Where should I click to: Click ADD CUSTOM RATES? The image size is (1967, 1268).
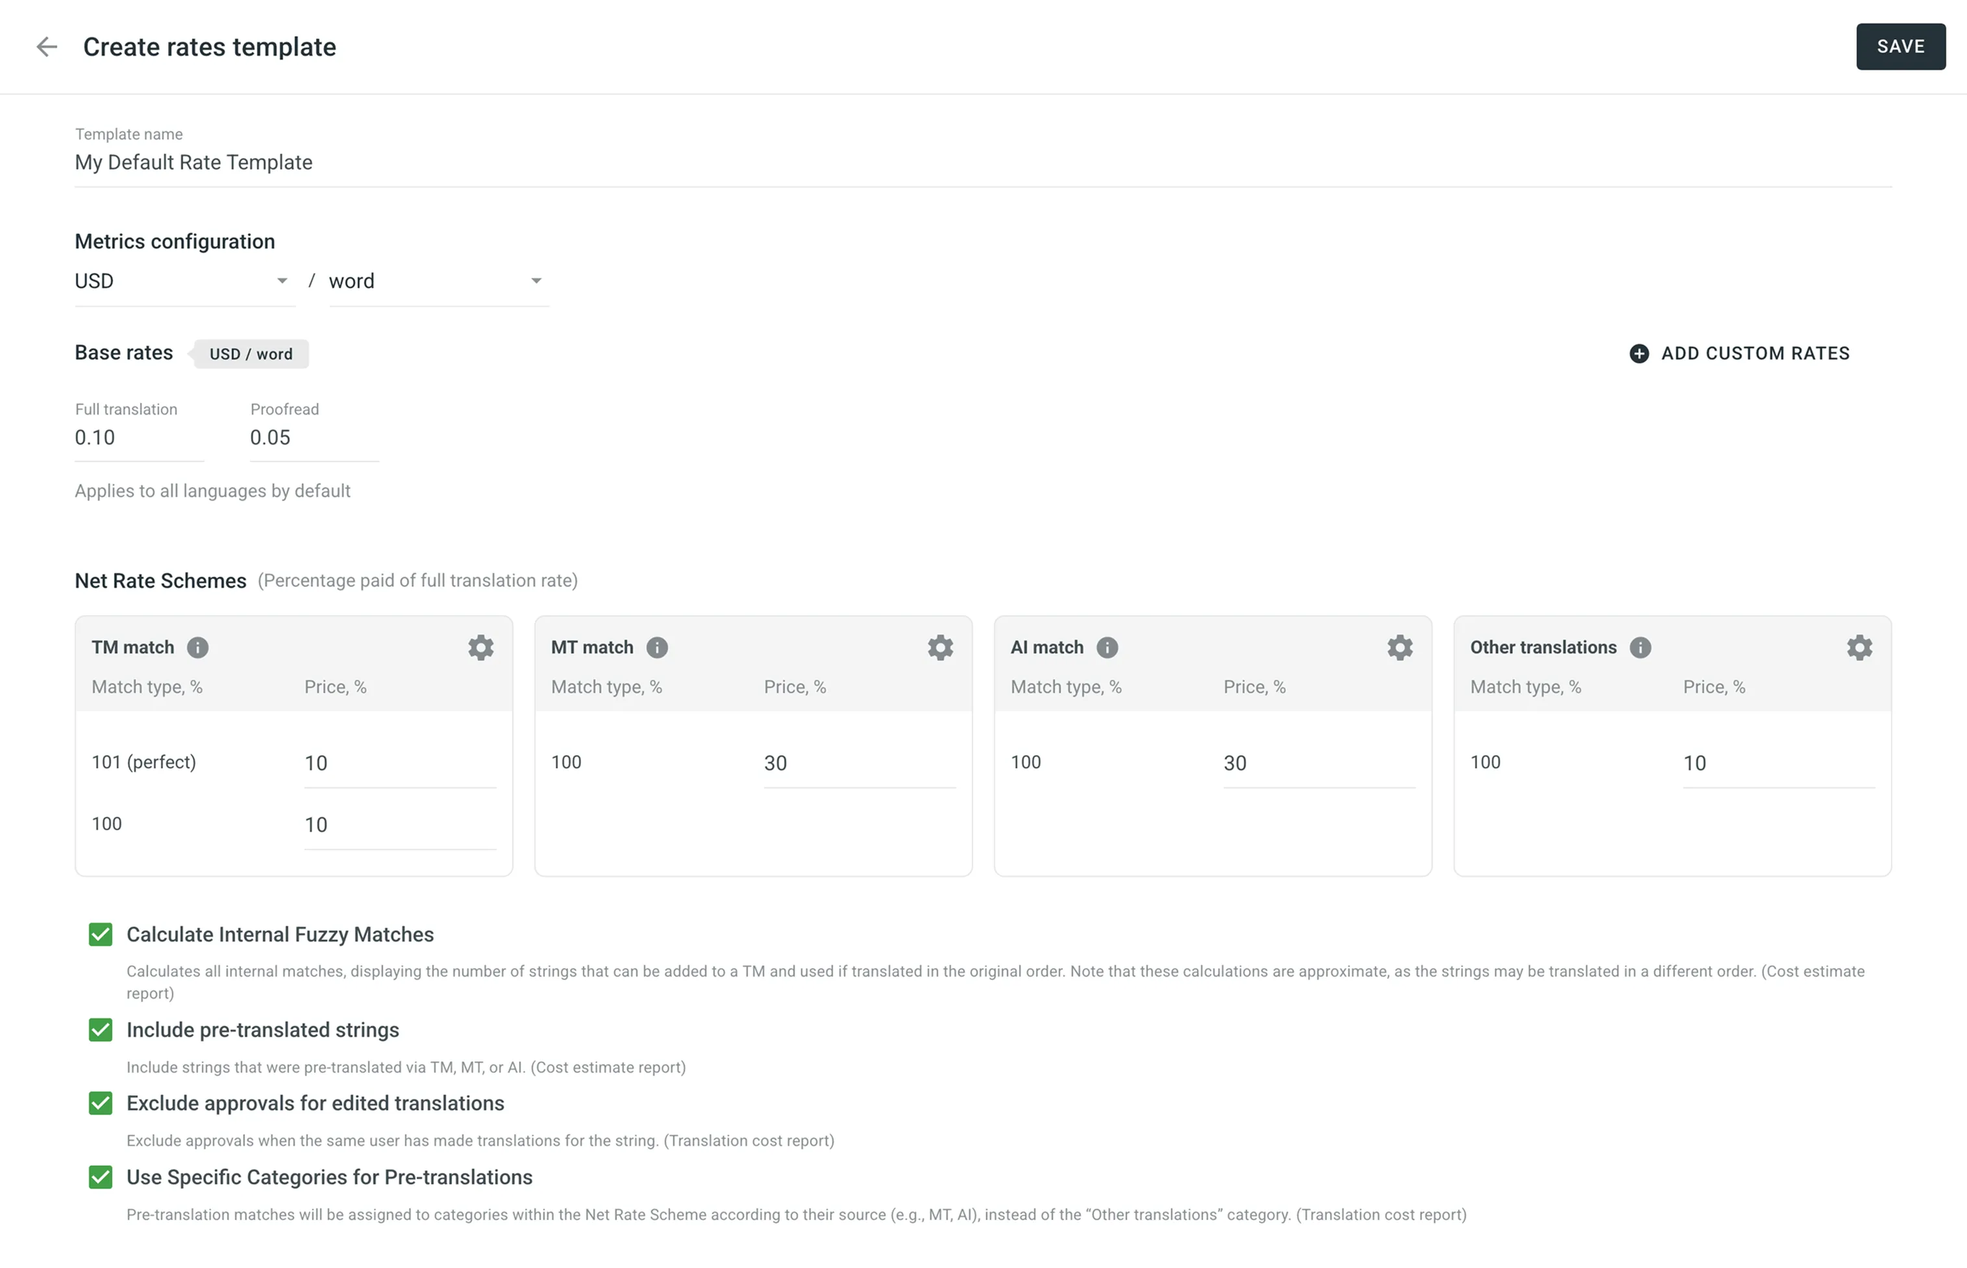click(1740, 354)
